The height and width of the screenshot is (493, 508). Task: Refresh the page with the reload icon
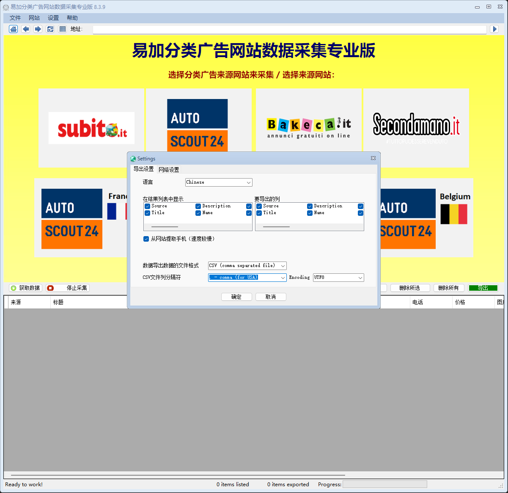click(x=50, y=29)
